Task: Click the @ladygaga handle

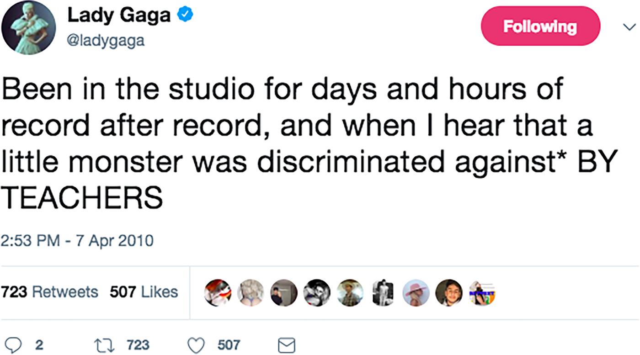Action: click(106, 41)
